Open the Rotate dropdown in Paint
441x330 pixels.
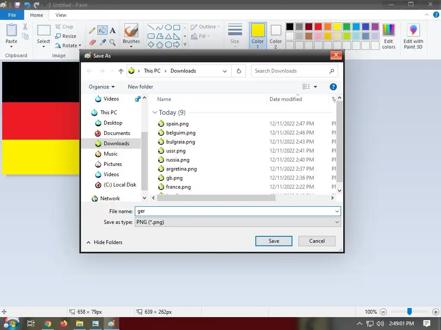pos(68,46)
